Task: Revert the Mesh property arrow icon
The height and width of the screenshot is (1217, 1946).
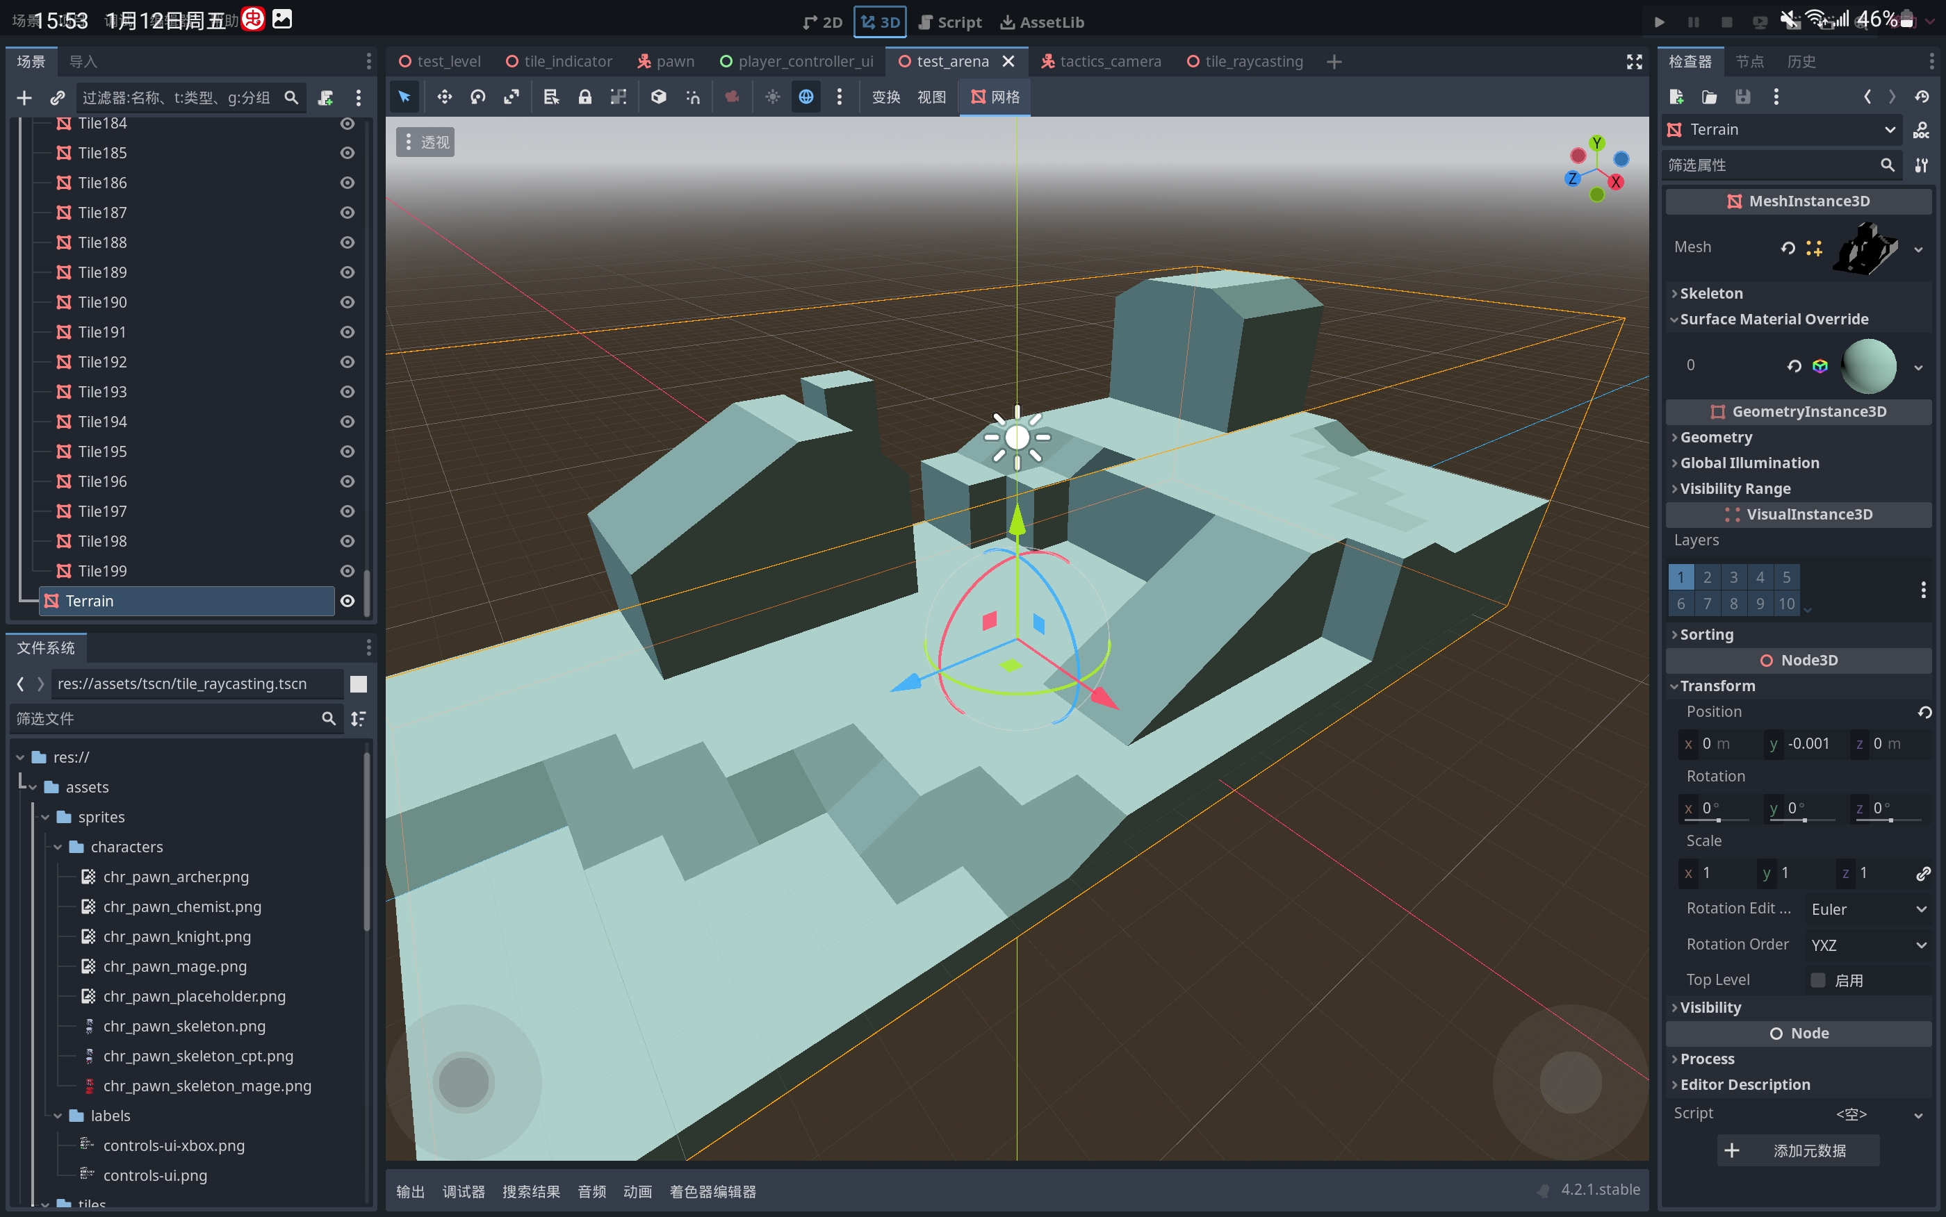Action: 1788,248
